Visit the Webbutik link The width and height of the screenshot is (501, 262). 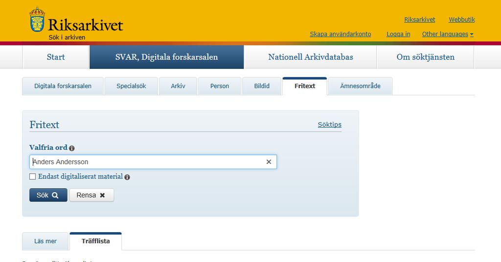point(462,20)
